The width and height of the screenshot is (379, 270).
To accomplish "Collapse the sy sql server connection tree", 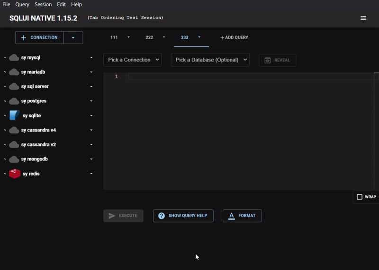I will click(5, 87).
